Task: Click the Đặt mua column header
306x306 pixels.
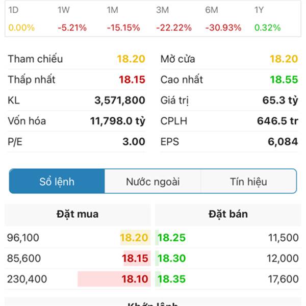Action: (x=78, y=214)
